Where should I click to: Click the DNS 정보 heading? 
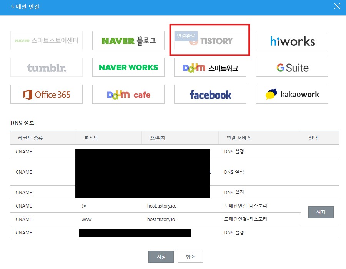pyautogui.click(x=22, y=123)
